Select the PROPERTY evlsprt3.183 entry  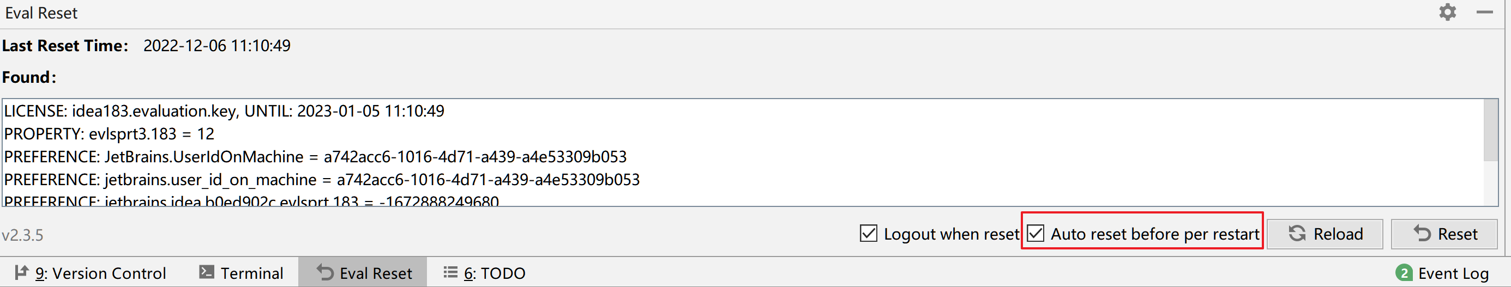point(109,133)
